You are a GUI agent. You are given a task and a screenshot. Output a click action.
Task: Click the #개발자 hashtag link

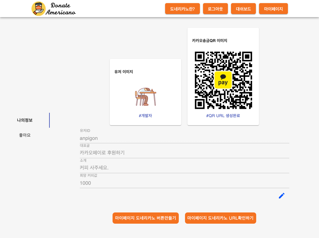pyautogui.click(x=146, y=116)
